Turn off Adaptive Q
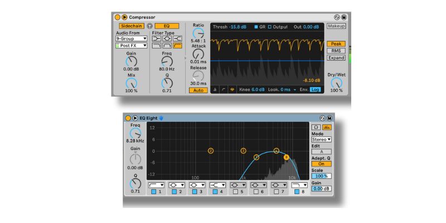 pos(322,164)
